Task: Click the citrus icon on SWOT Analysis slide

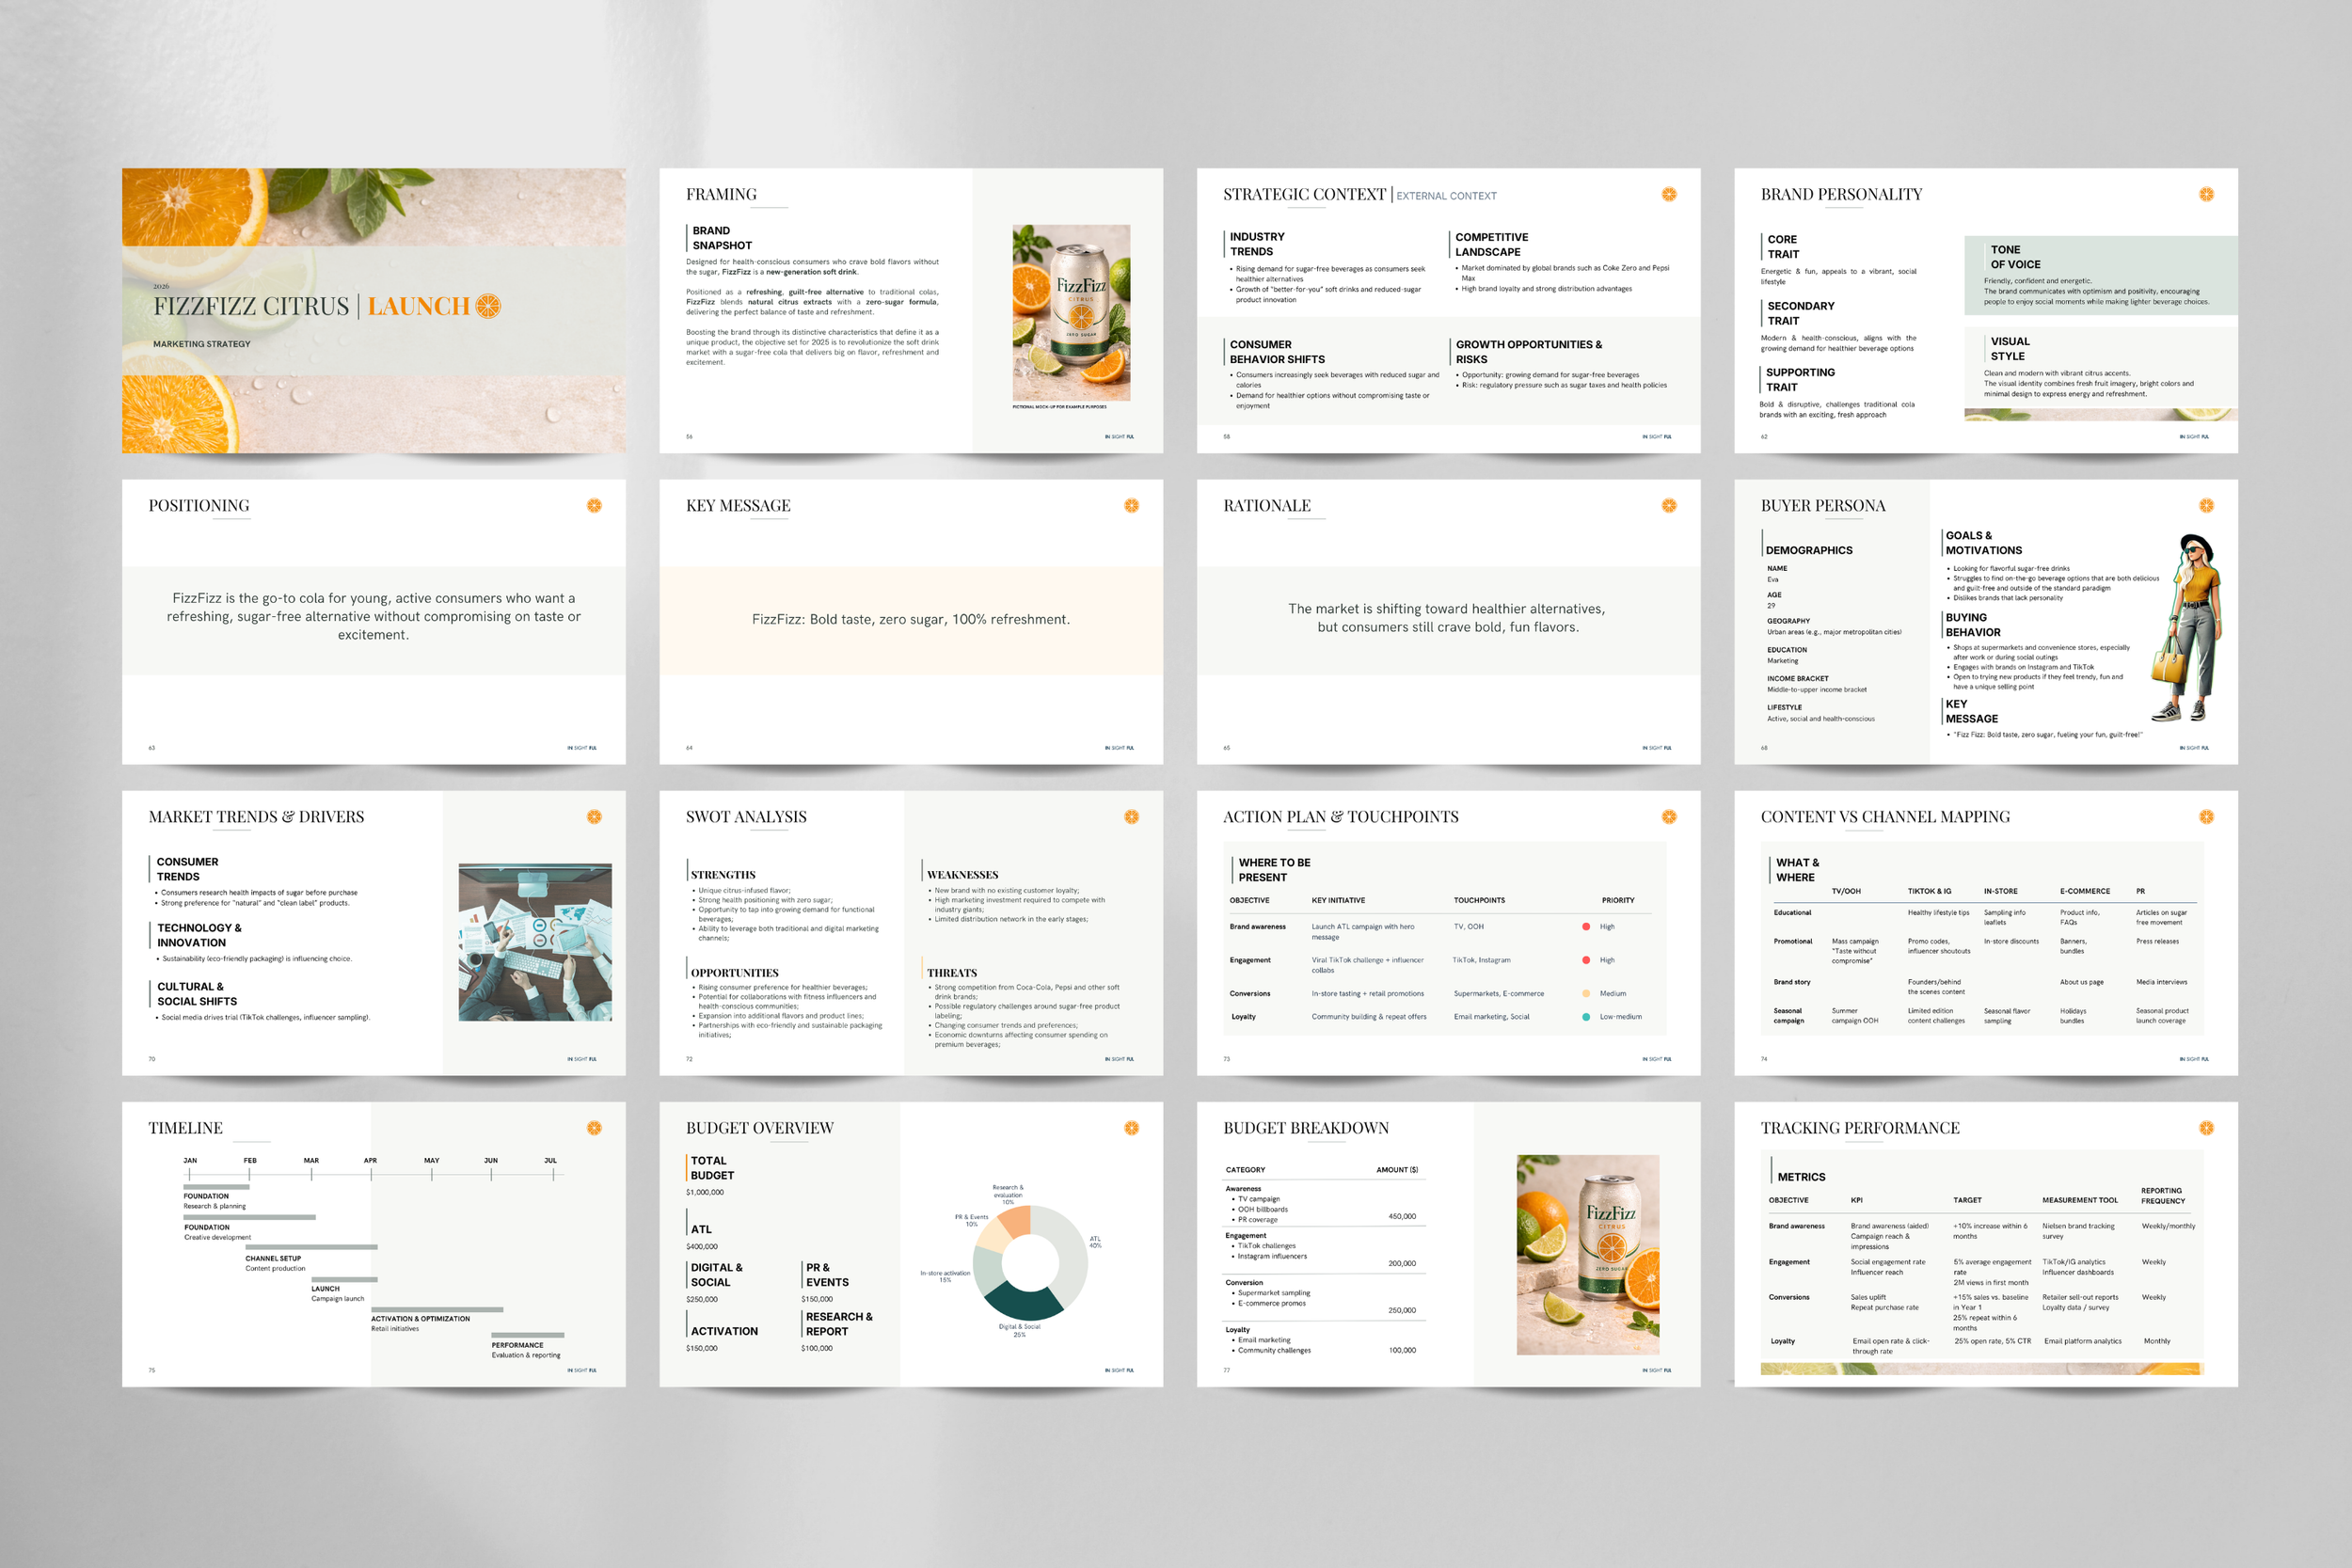Action: (1131, 816)
